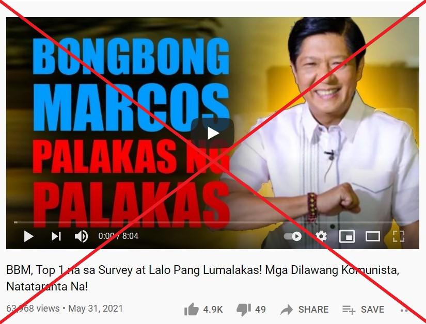Open the more actions ellipsis menu
Image resolution: width=426 pixels, height=324 pixels.
point(404,310)
